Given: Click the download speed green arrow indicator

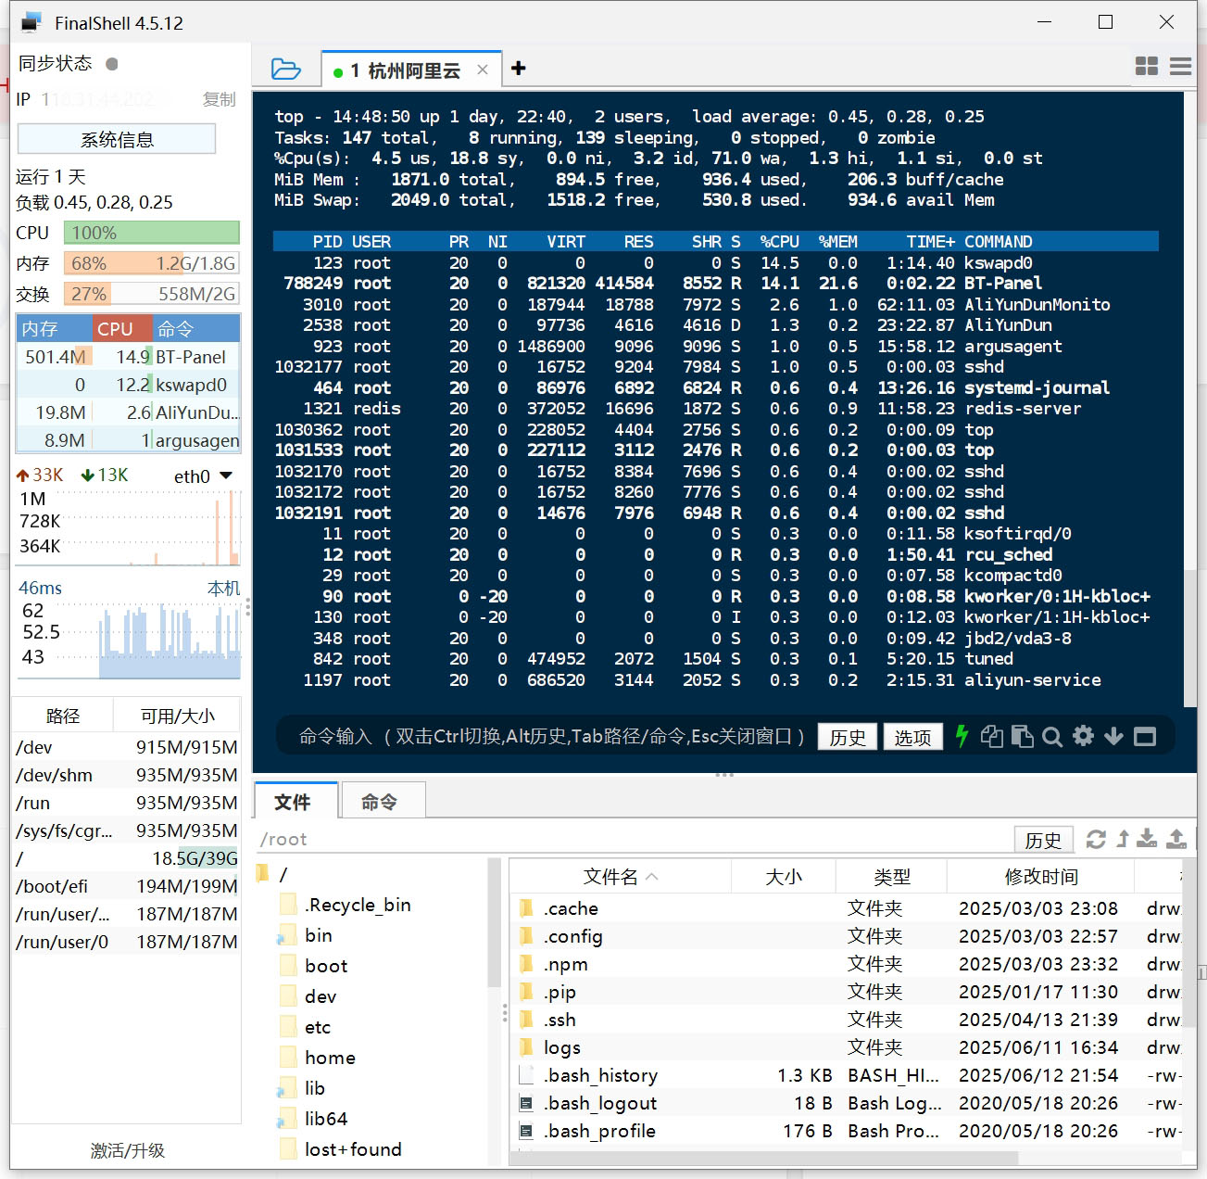Looking at the screenshot, I should (87, 475).
